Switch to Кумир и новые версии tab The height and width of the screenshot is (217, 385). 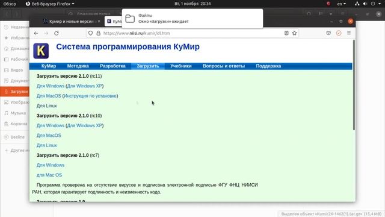click(71, 22)
